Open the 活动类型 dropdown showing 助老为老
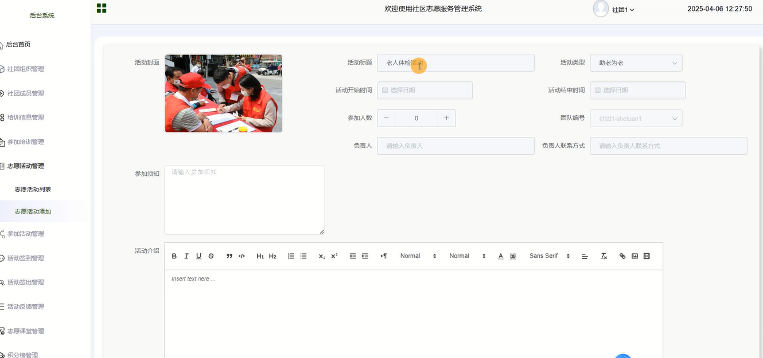The image size is (763, 358). pyautogui.click(x=636, y=63)
